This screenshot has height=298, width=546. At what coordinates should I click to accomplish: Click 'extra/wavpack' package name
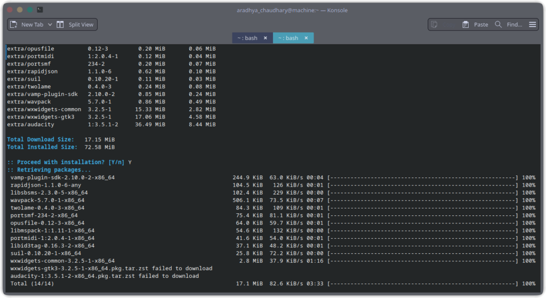click(x=29, y=102)
